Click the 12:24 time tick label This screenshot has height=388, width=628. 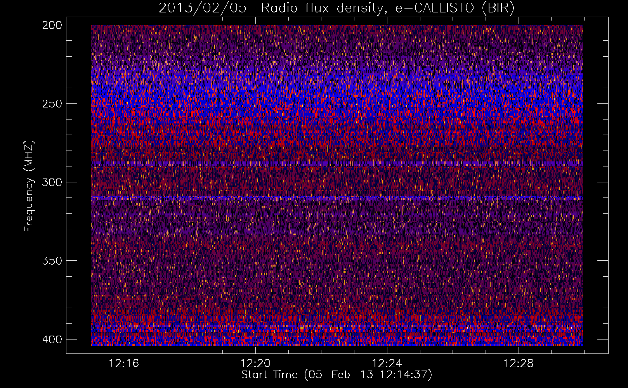387,364
